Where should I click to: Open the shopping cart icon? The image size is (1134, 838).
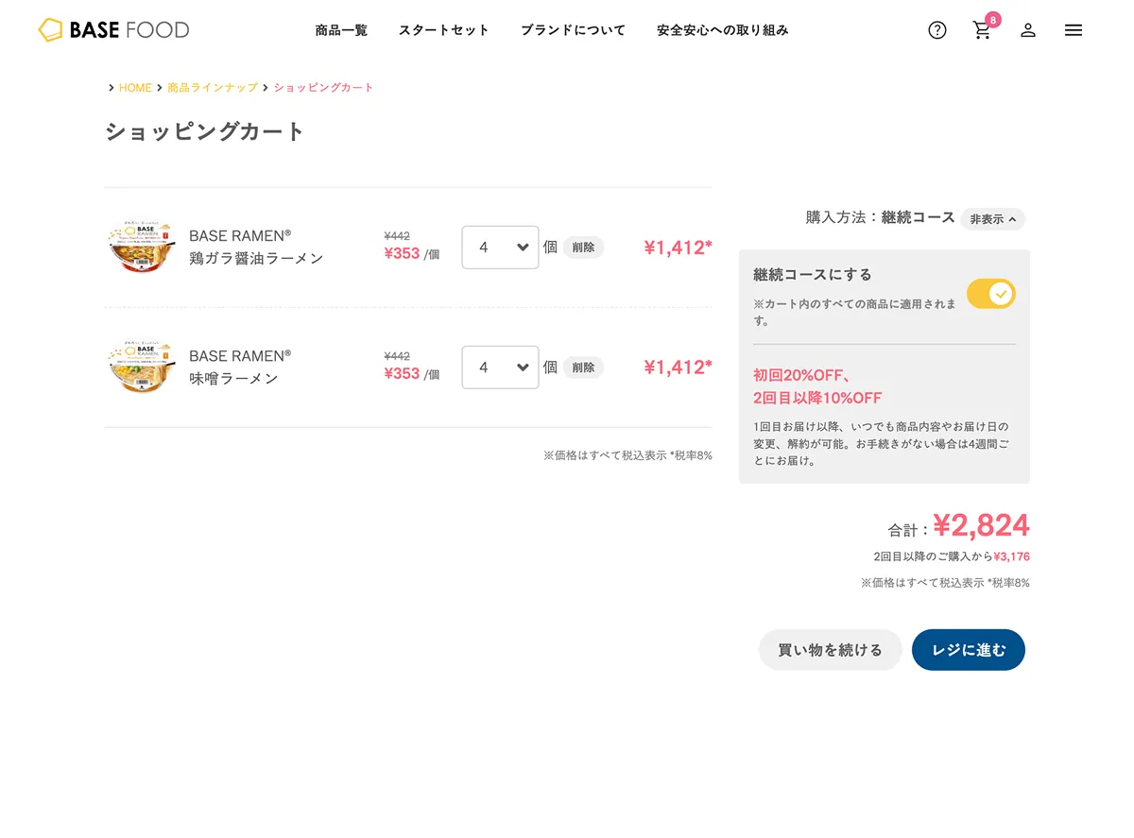pos(982,30)
